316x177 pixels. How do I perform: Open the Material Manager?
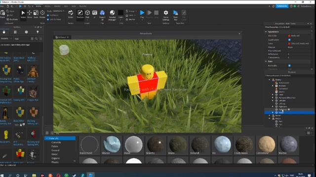tap(112, 15)
